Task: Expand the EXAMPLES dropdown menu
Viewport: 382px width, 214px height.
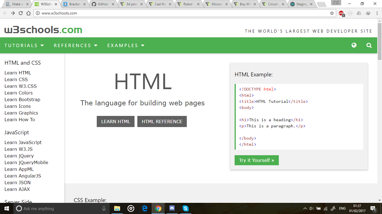Action: tap(126, 45)
